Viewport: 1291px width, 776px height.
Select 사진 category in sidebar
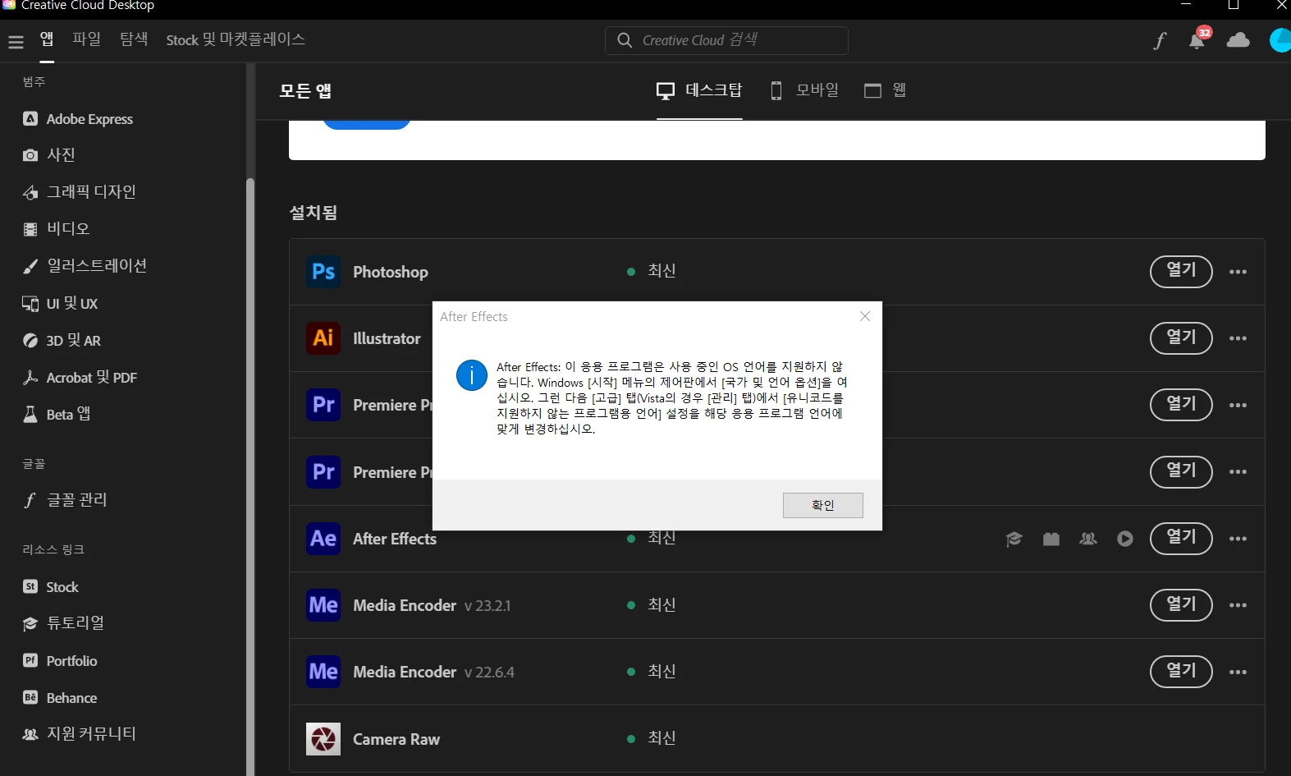49,154
